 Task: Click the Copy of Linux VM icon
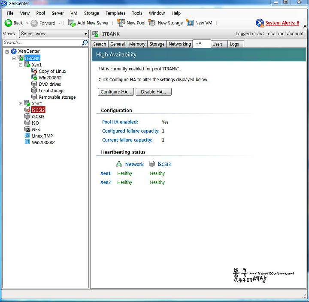(34, 71)
